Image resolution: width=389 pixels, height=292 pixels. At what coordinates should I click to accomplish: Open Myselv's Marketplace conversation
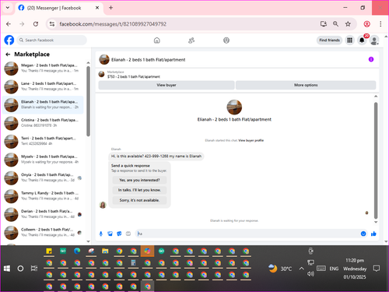pyautogui.click(x=43, y=160)
